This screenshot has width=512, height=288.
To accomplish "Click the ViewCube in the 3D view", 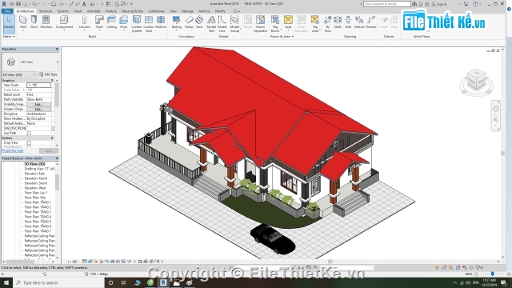I will coord(476,80).
